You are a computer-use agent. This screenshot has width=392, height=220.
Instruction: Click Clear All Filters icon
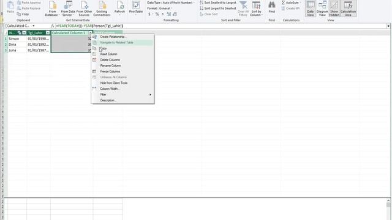pyautogui.click(x=243, y=9)
